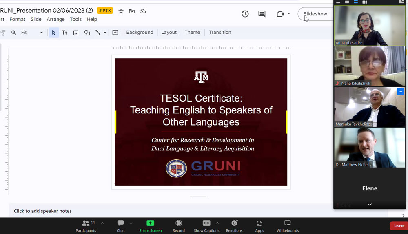Viewport: 408px width, 234px height.
Task: Leave the Zoom meeting
Action: (x=399, y=226)
